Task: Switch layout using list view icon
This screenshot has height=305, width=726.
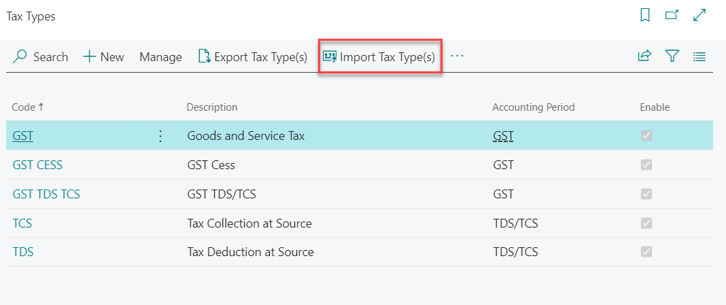Action: click(699, 56)
